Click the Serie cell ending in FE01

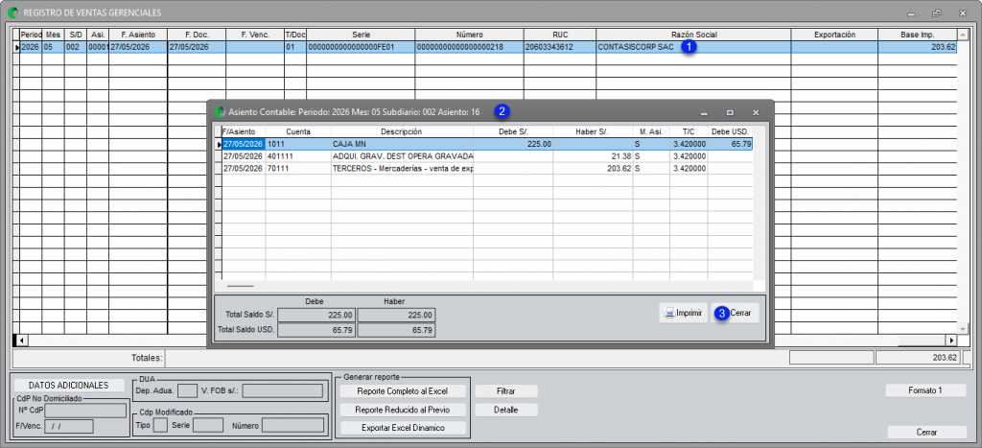pos(361,47)
